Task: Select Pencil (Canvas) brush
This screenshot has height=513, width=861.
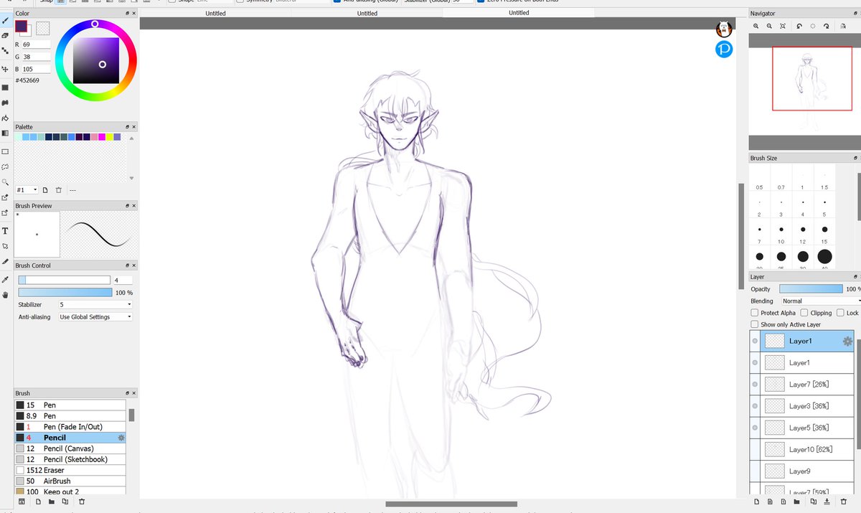Action: (x=70, y=448)
